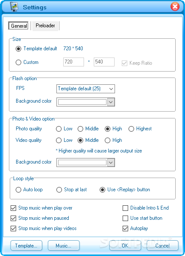Click the Photo quality label
Screen dimensions: 185x256
click(29, 129)
